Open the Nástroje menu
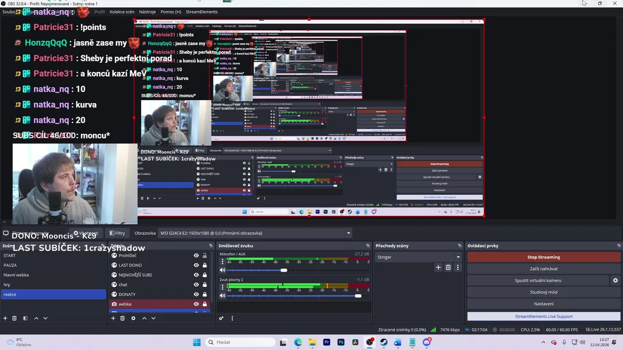Image resolution: width=623 pixels, height=350 pixels. [x=147, y=12]
